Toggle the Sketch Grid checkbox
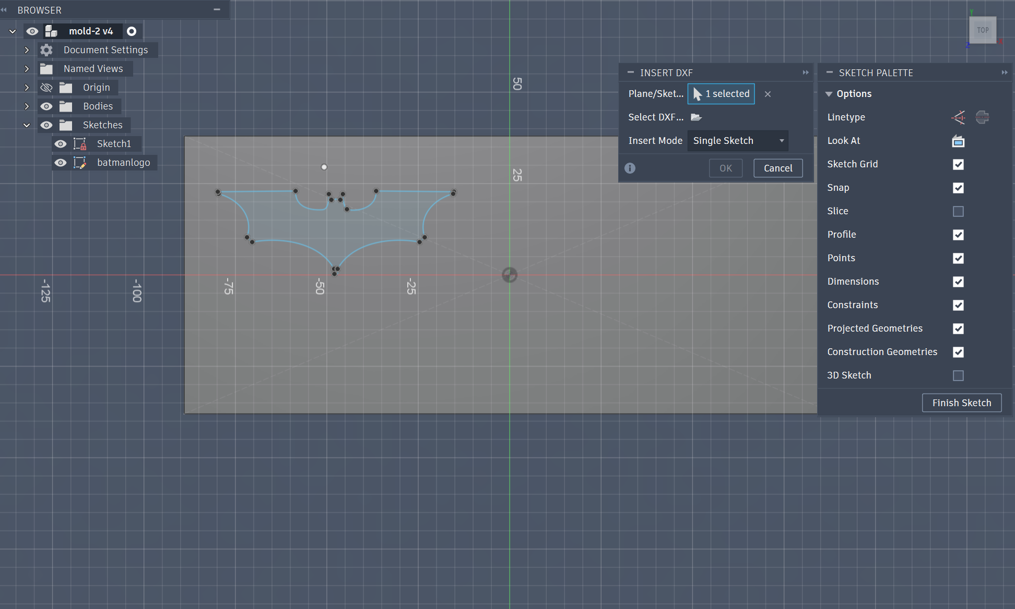1015x609 pixels. [x=958, y=164]
